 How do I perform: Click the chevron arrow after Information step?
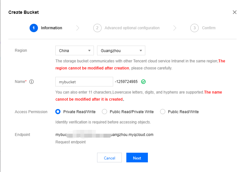point(78,28)
